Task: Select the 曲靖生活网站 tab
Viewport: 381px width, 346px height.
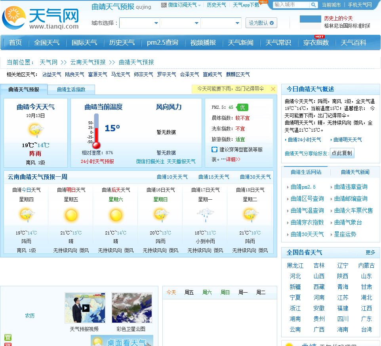Action: pyautogui.click(x=306, y=172)
